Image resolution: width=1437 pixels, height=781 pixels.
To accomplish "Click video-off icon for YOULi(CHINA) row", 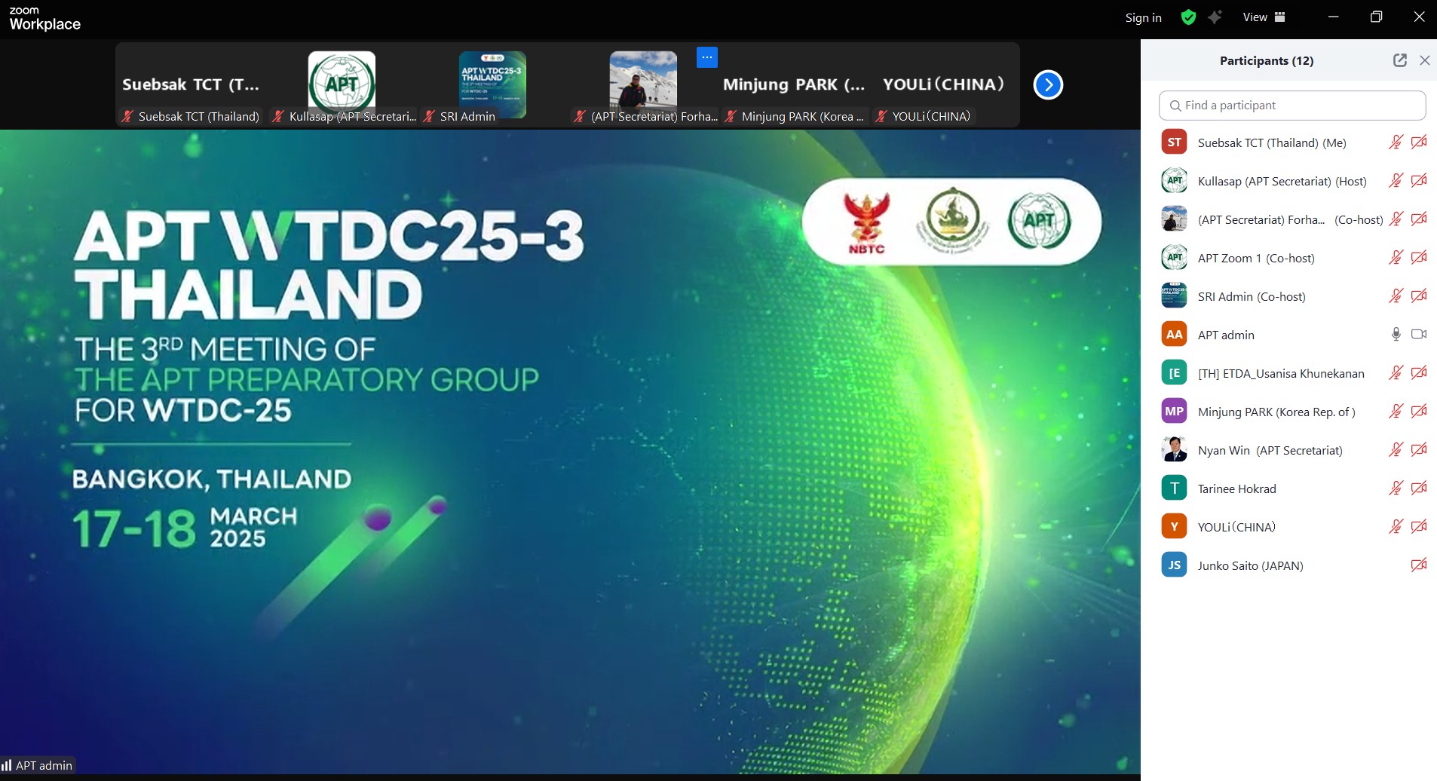I will click(x=1419, y=526).
